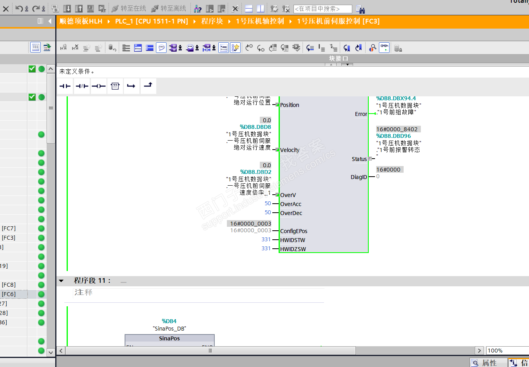Insert a normally open contact
Screen dimensions: 529x367
[x=65, y=86]
